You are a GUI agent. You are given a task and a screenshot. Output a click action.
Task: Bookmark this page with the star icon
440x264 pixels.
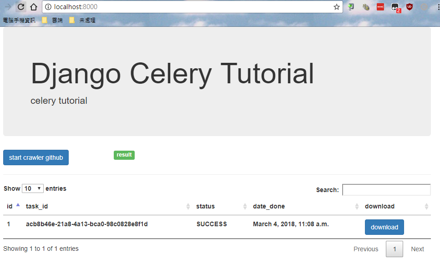coord(336,7)
